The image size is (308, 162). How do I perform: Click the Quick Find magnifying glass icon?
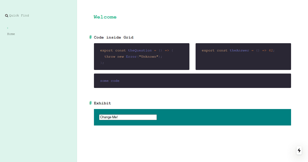pyautogui.click(x=7, y=15)
